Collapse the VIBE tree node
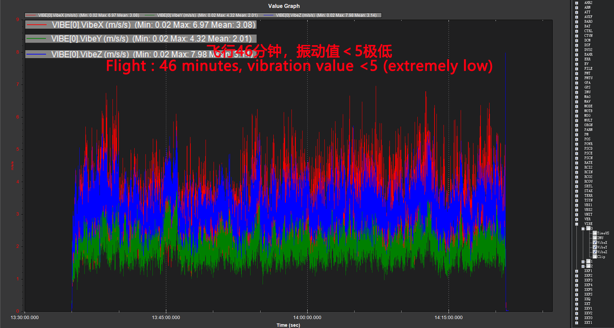 coord(576,224)
